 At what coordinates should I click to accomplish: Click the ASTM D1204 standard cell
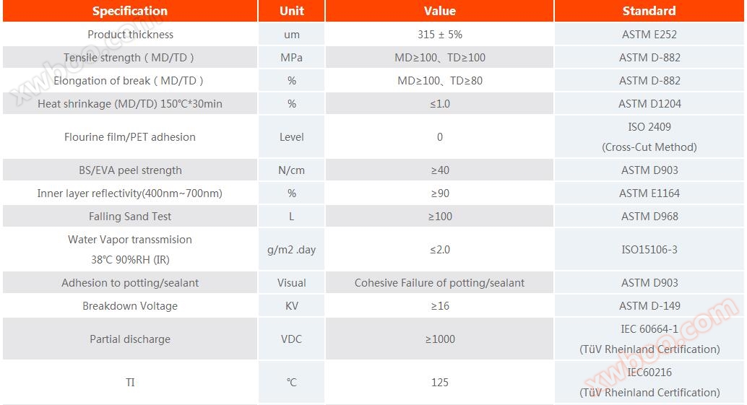click(649, 103)
